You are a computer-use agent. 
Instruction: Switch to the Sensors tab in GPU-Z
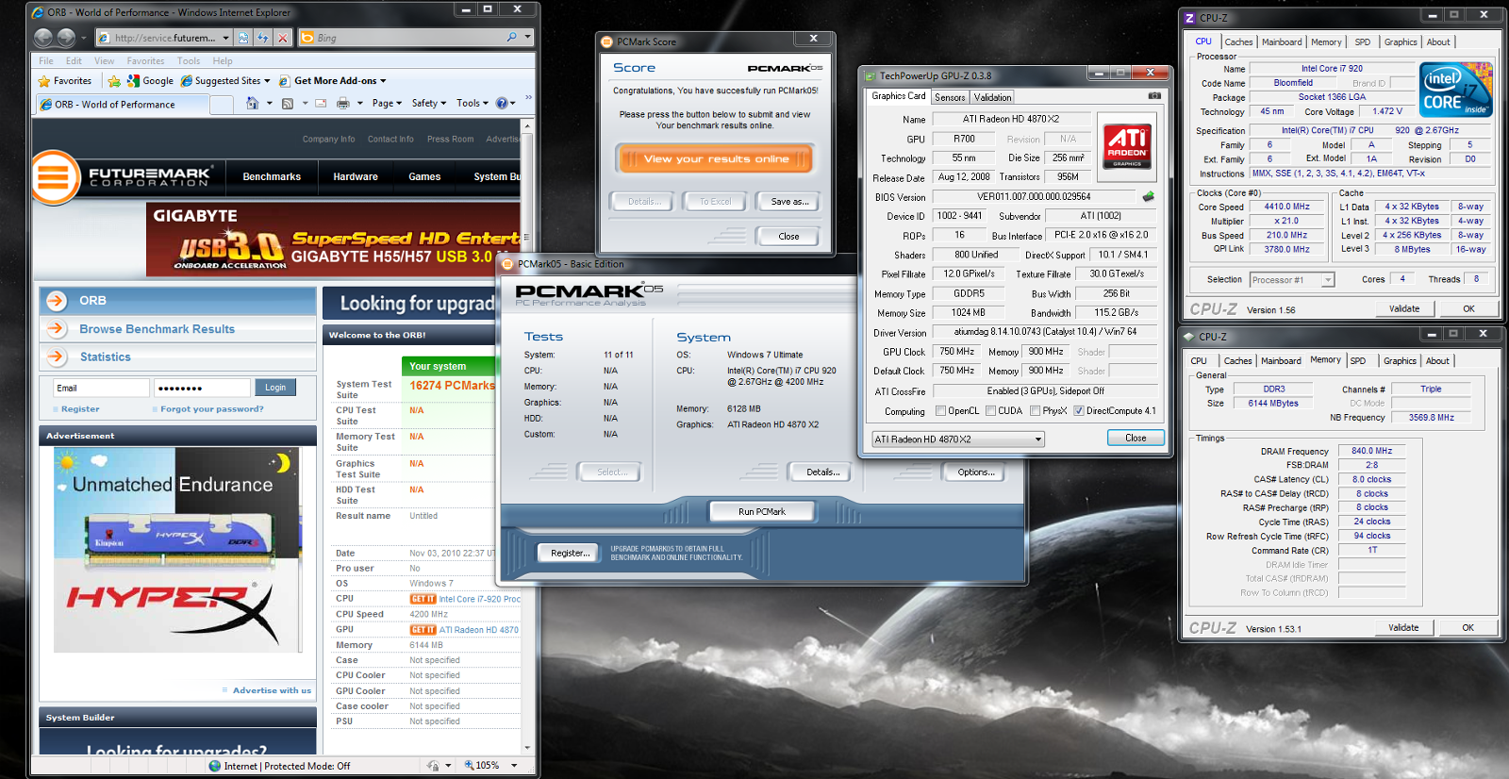(950, 97)
